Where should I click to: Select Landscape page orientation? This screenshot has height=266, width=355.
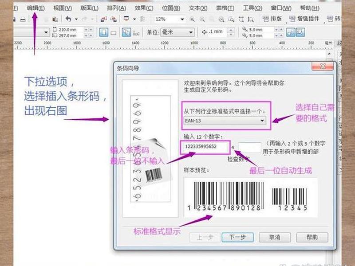click(114, 33)
